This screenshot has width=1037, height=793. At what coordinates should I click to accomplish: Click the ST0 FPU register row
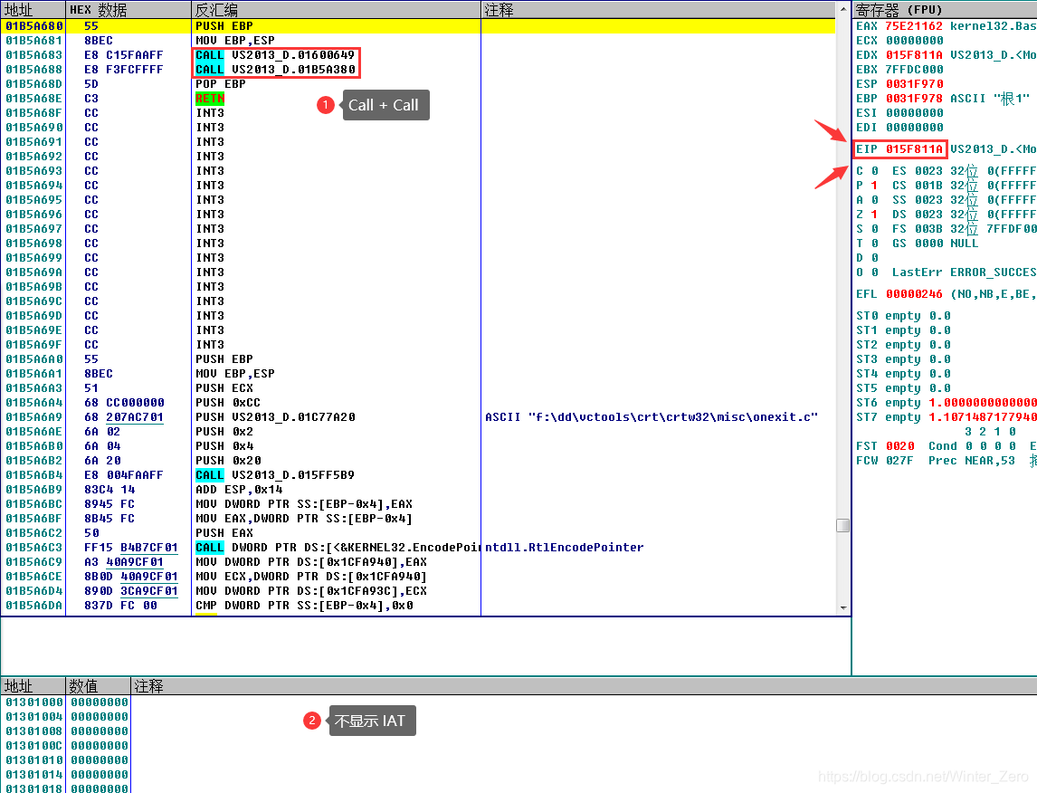coord(903,316)
